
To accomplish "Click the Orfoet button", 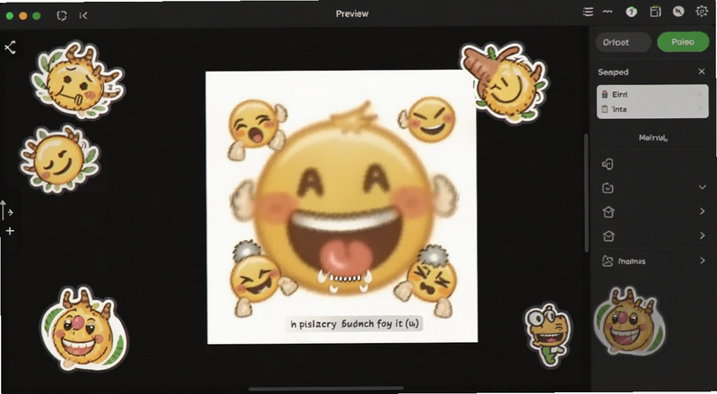I will (623, 42).
